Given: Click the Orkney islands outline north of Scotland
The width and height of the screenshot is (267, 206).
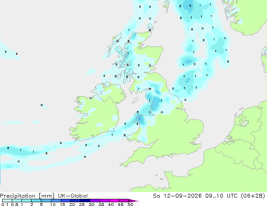Looking at the screenshot, I should pos(151,27).
